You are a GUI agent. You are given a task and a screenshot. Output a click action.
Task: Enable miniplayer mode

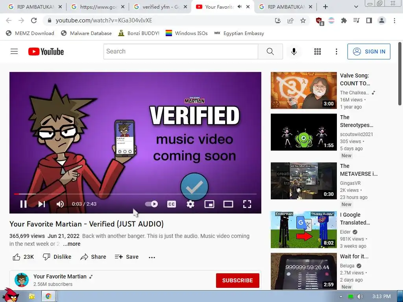(x=209, y=204)
